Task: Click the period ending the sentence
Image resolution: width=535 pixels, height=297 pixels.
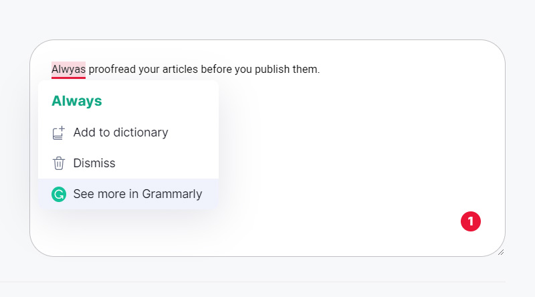Action: pos(319,73)
